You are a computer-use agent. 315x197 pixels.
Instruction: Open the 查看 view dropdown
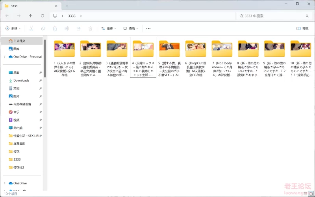(131, 28)
